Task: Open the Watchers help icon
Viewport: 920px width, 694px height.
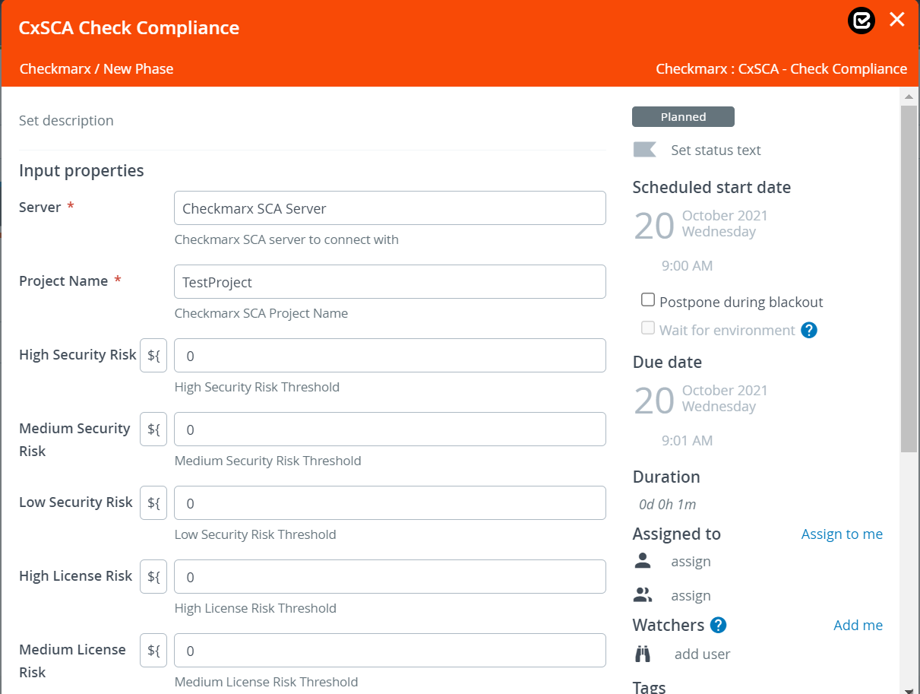Action: click(x=718, y=625)
